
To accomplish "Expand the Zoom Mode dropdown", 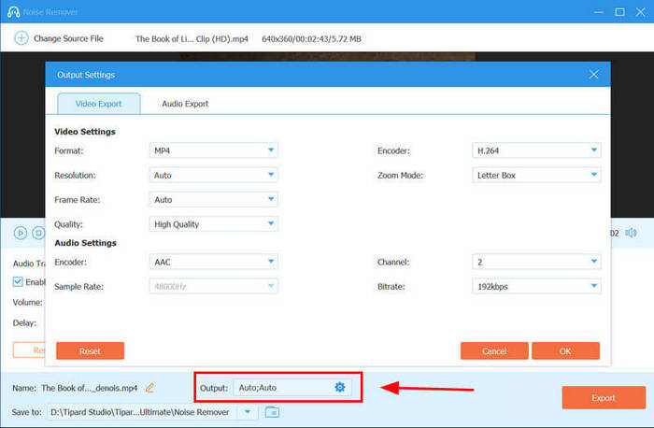I will 536,175.
